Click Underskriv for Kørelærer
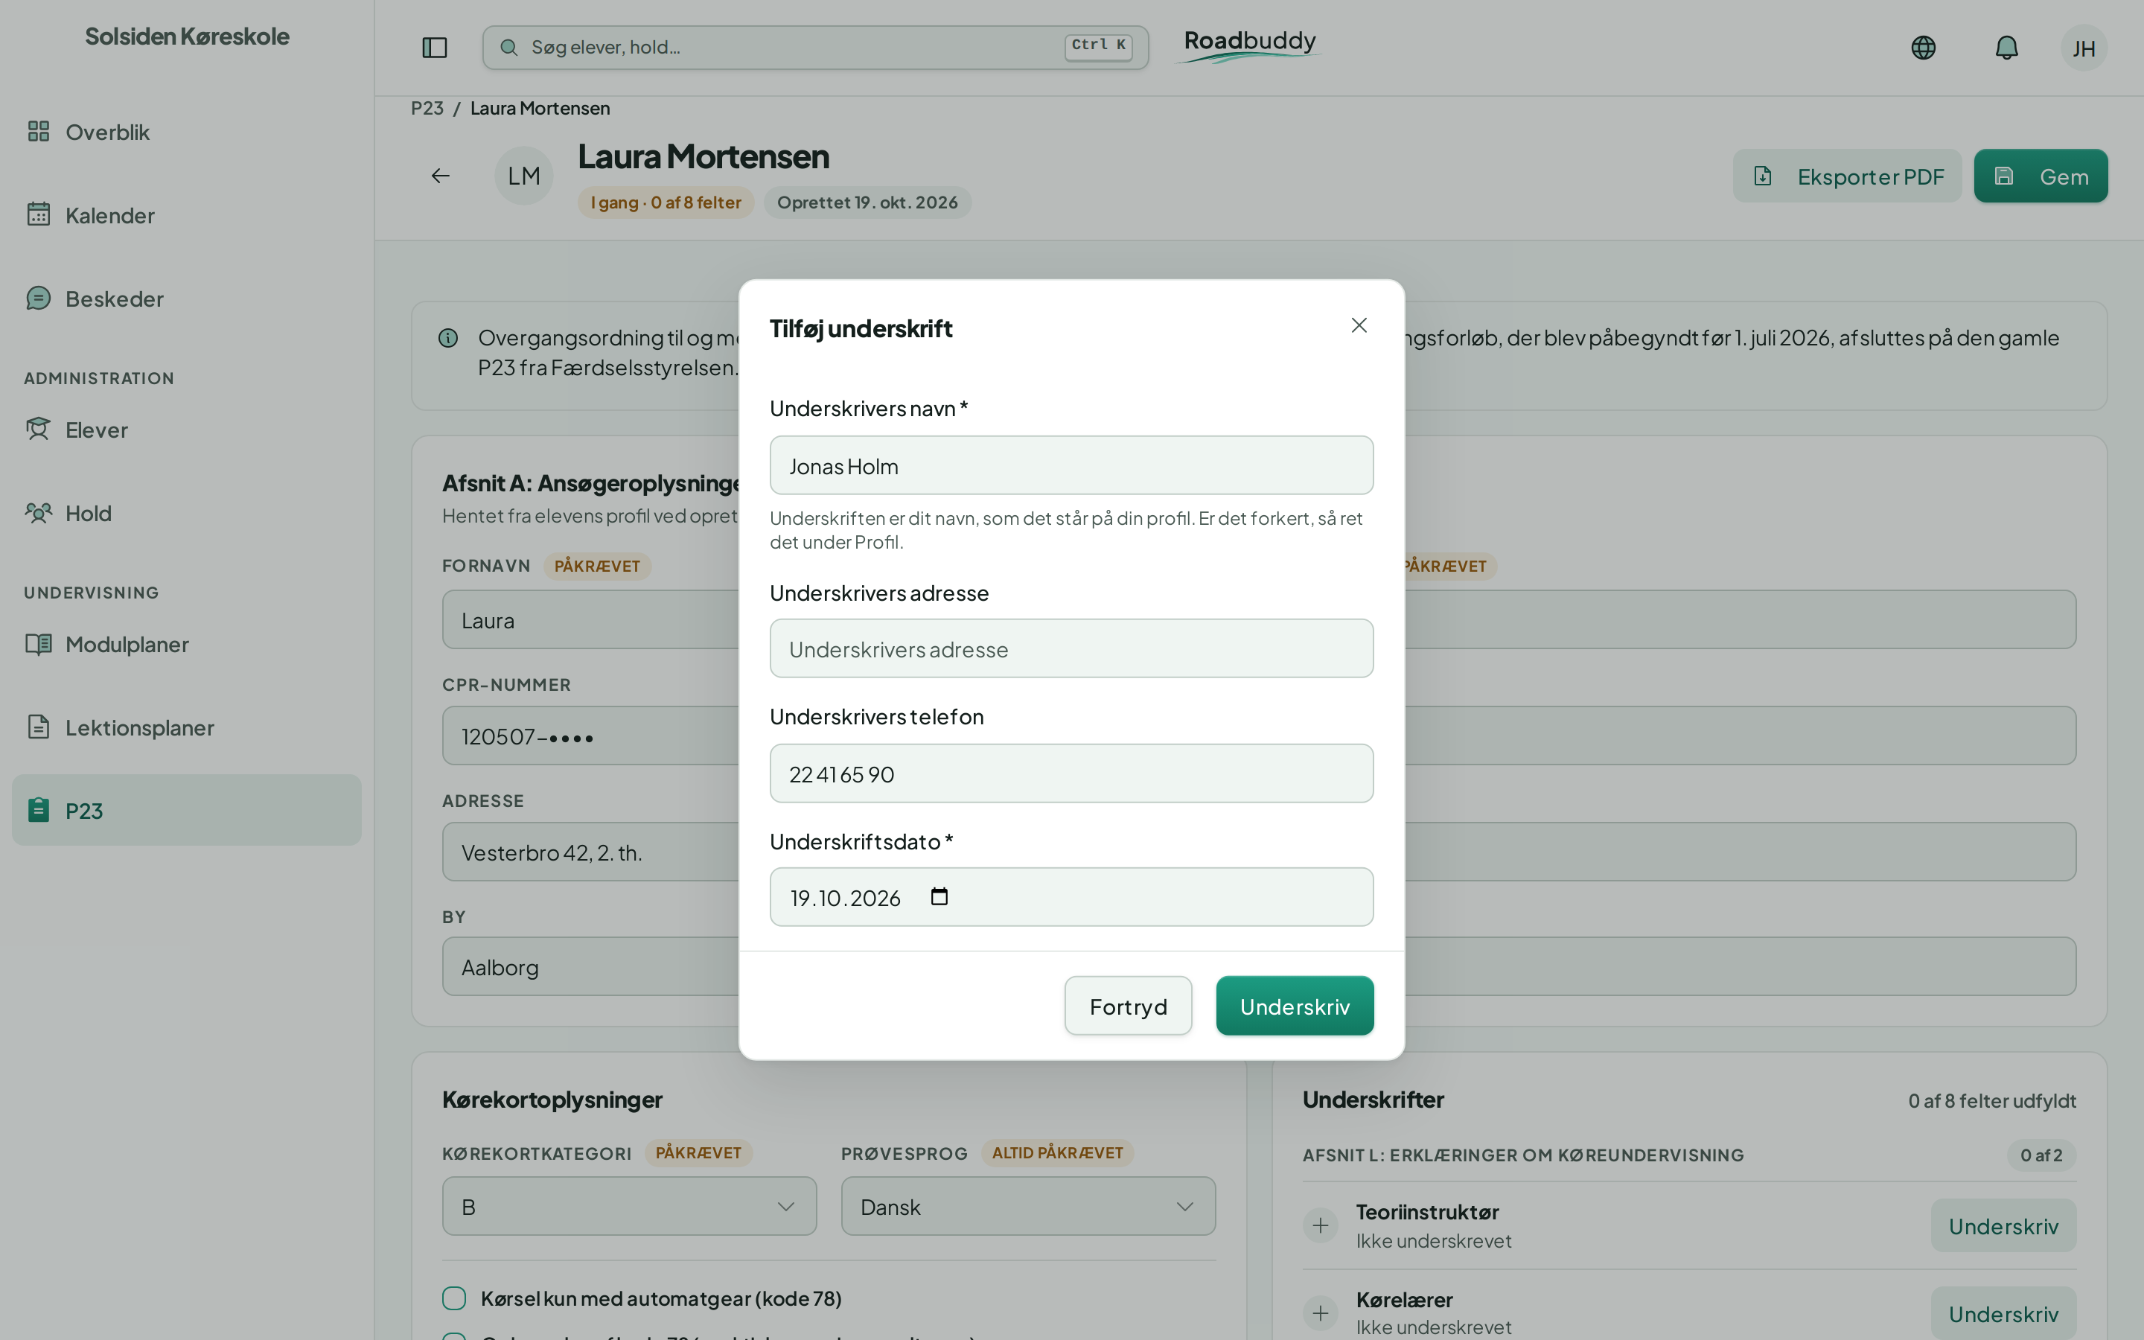This screenshot has height=1340, width=2144. tap(2003, 1313)
